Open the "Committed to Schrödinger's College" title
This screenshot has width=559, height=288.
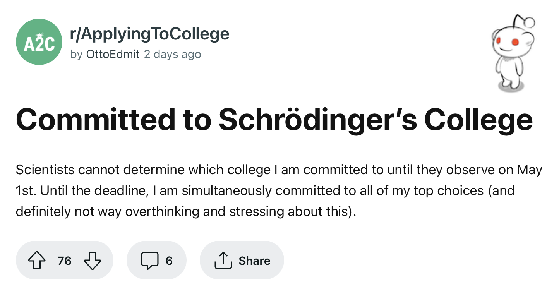(274, 120)
